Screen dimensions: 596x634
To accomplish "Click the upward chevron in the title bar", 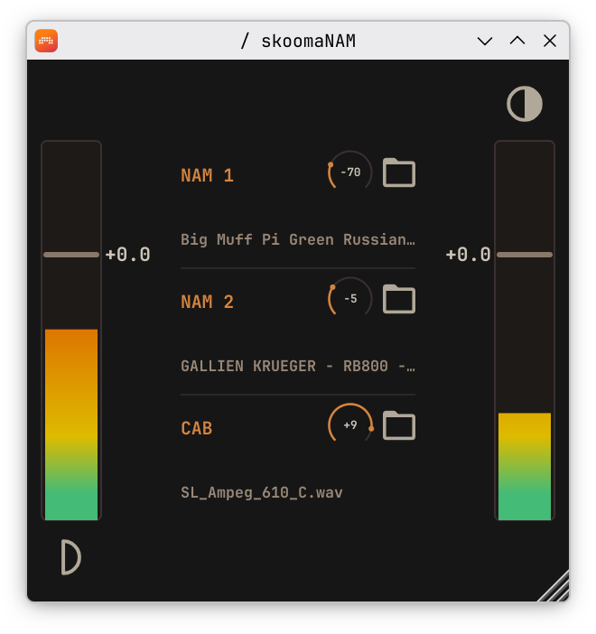I will pos(517,41).
